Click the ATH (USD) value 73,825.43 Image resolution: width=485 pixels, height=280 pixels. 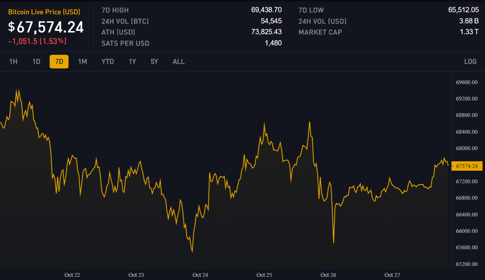point(266,32)
